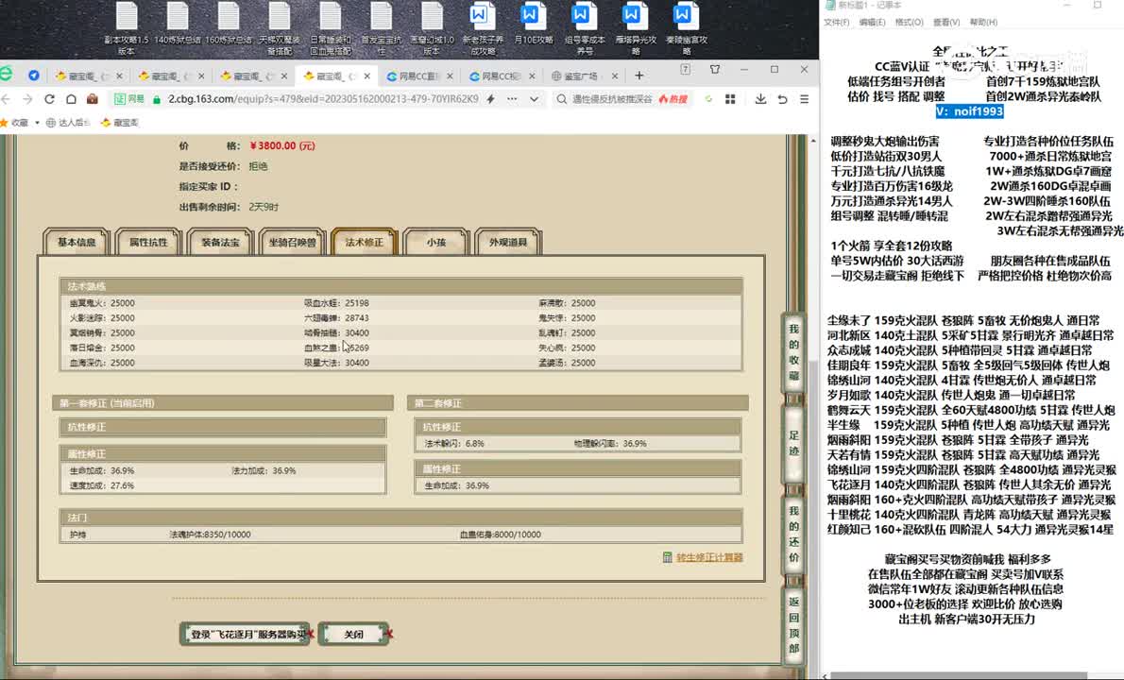This screenshot has height=680, width=1124.
Task: Reload the current browser page
Action: click(49, 99)
